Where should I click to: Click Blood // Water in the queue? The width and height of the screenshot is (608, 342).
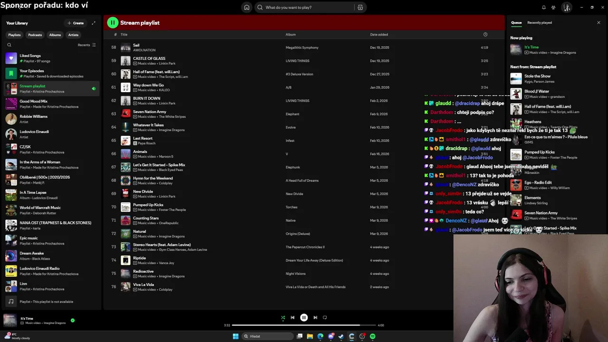pyautogui.click(x=537, y=91)
